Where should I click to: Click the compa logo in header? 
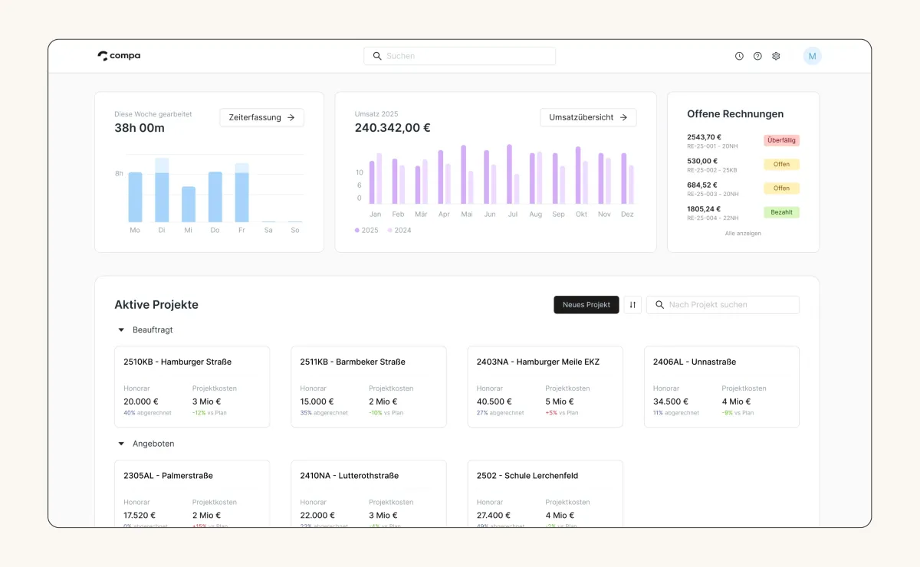coord(119,56)
